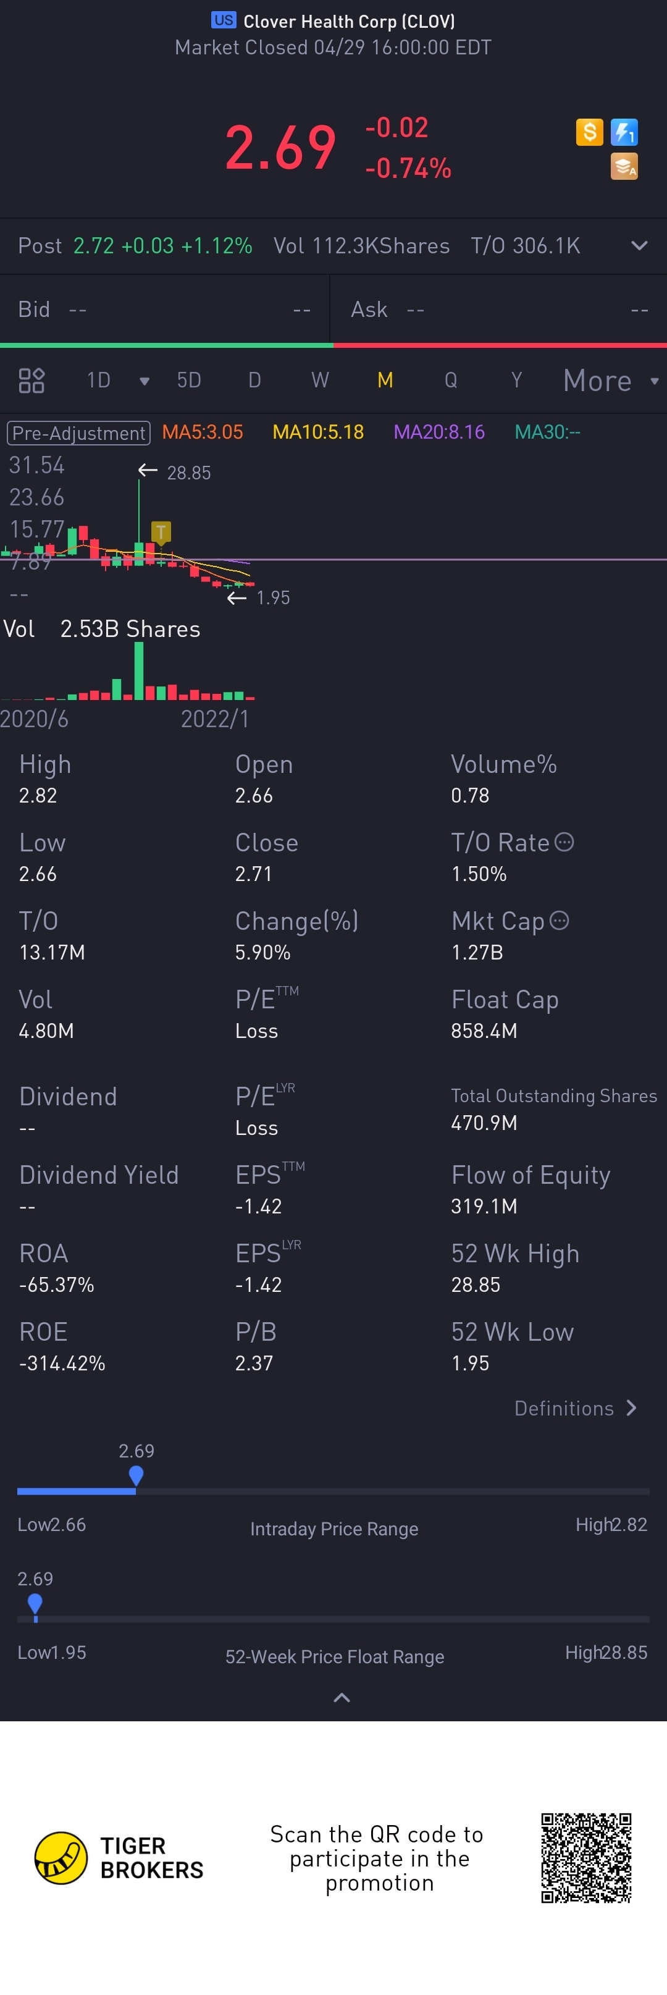Open the Definitions link
This screenshot has height=1995, width=667.
(x=575, y=1409)
